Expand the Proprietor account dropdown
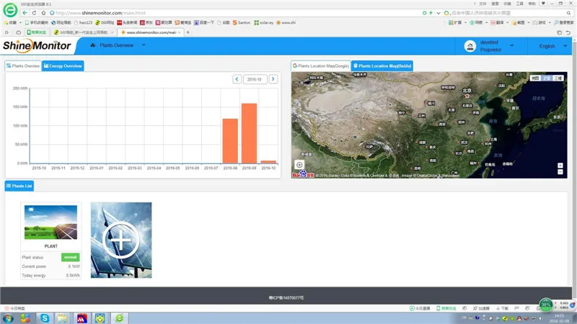The height and width of the screenshot is (324, 577). pyautogui.click(x=511, y=45)
